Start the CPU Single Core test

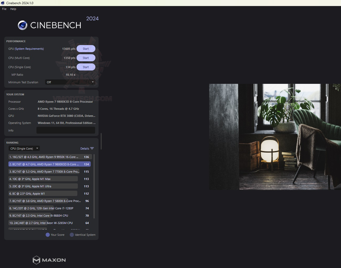[86, 67]
